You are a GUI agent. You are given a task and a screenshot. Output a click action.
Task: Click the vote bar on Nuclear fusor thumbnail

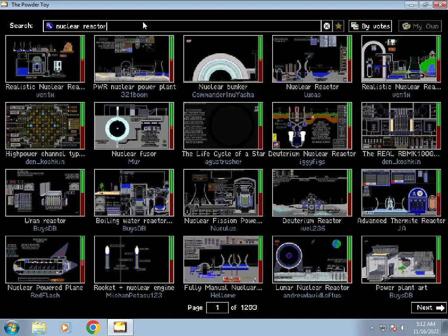(171, 126)
